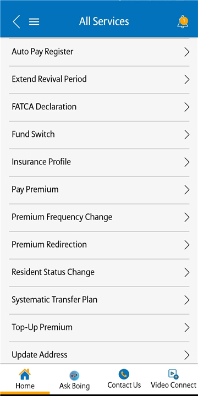Tap the back arrow in header
Screen dimensions: 198x396
[16, 21]
